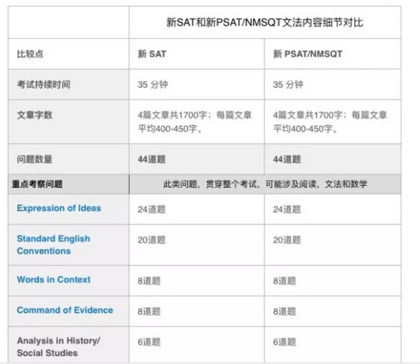Viewport: 420px width, 364px height.
Task: Select Analysis in History/Social Studies row label
Action: (58, 346)
